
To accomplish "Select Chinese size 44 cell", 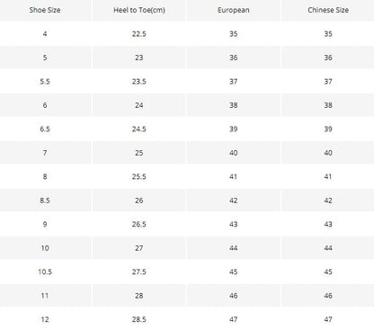I will (x=328, y=248).
